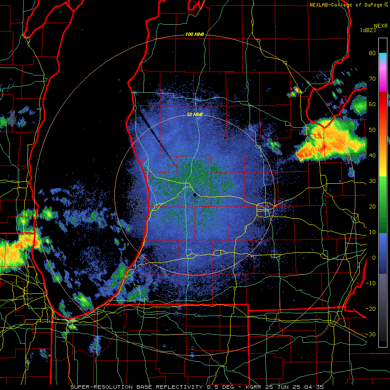Click the 30 value on the dBZ scale
This screenshot has height=390, width=390.
(x=372, y=181)
